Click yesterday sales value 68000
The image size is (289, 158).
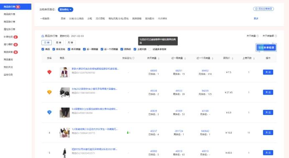click(153, 71)
